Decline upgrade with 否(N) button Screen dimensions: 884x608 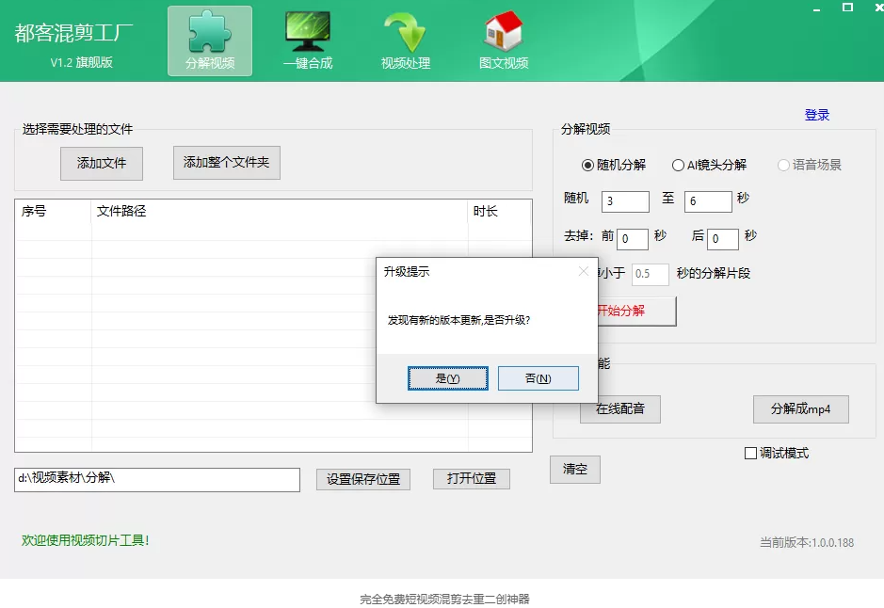pos(538,378)
